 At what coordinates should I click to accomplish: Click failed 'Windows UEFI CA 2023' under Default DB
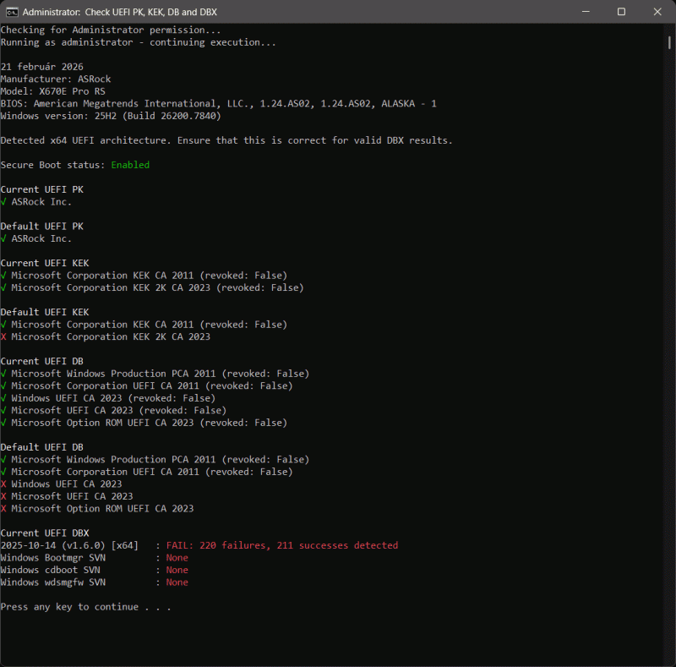[x=67, y=484]
